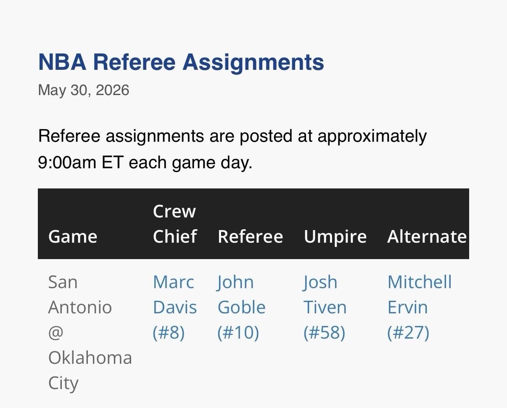This screenshot has height=408, width=507.
Task: Click the May 30, 2026 date text
Action: tap(84, 90)
